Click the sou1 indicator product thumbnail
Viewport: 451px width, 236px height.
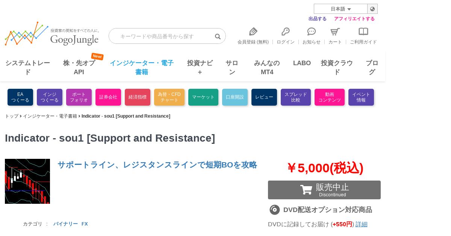(x=27, y=181)
